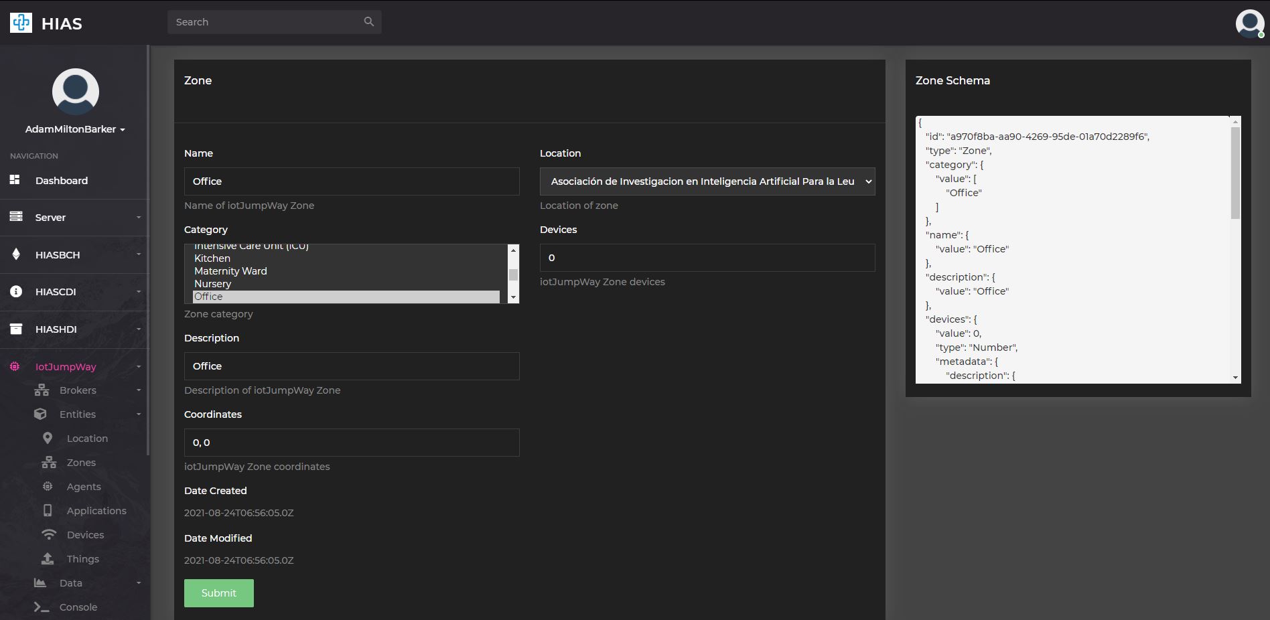The height and width of the screenshot is (620, 1270).
Task: Expand the HIASCDI menu chevron
Action: tap(139, 291)
